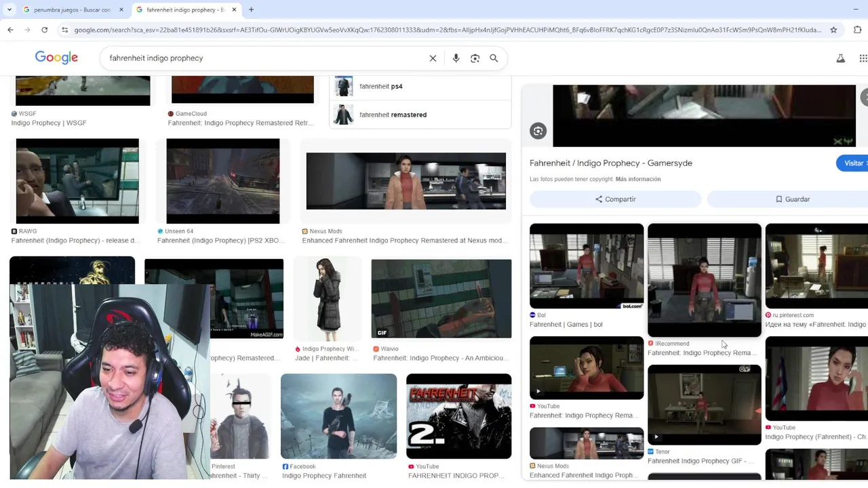This screenshot has width=868, height=488.
Task: Close the fahrenheit indigo prophecy tab
Action: coord(234,9)
